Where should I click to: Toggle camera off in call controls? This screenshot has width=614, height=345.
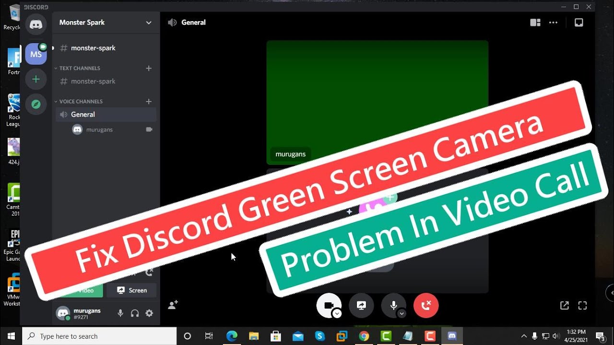(x=329, y=306)
